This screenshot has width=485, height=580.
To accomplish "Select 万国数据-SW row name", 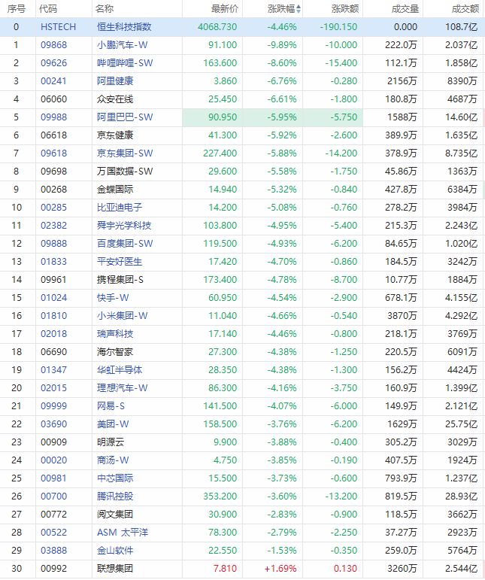I will [x=125, y=172].
